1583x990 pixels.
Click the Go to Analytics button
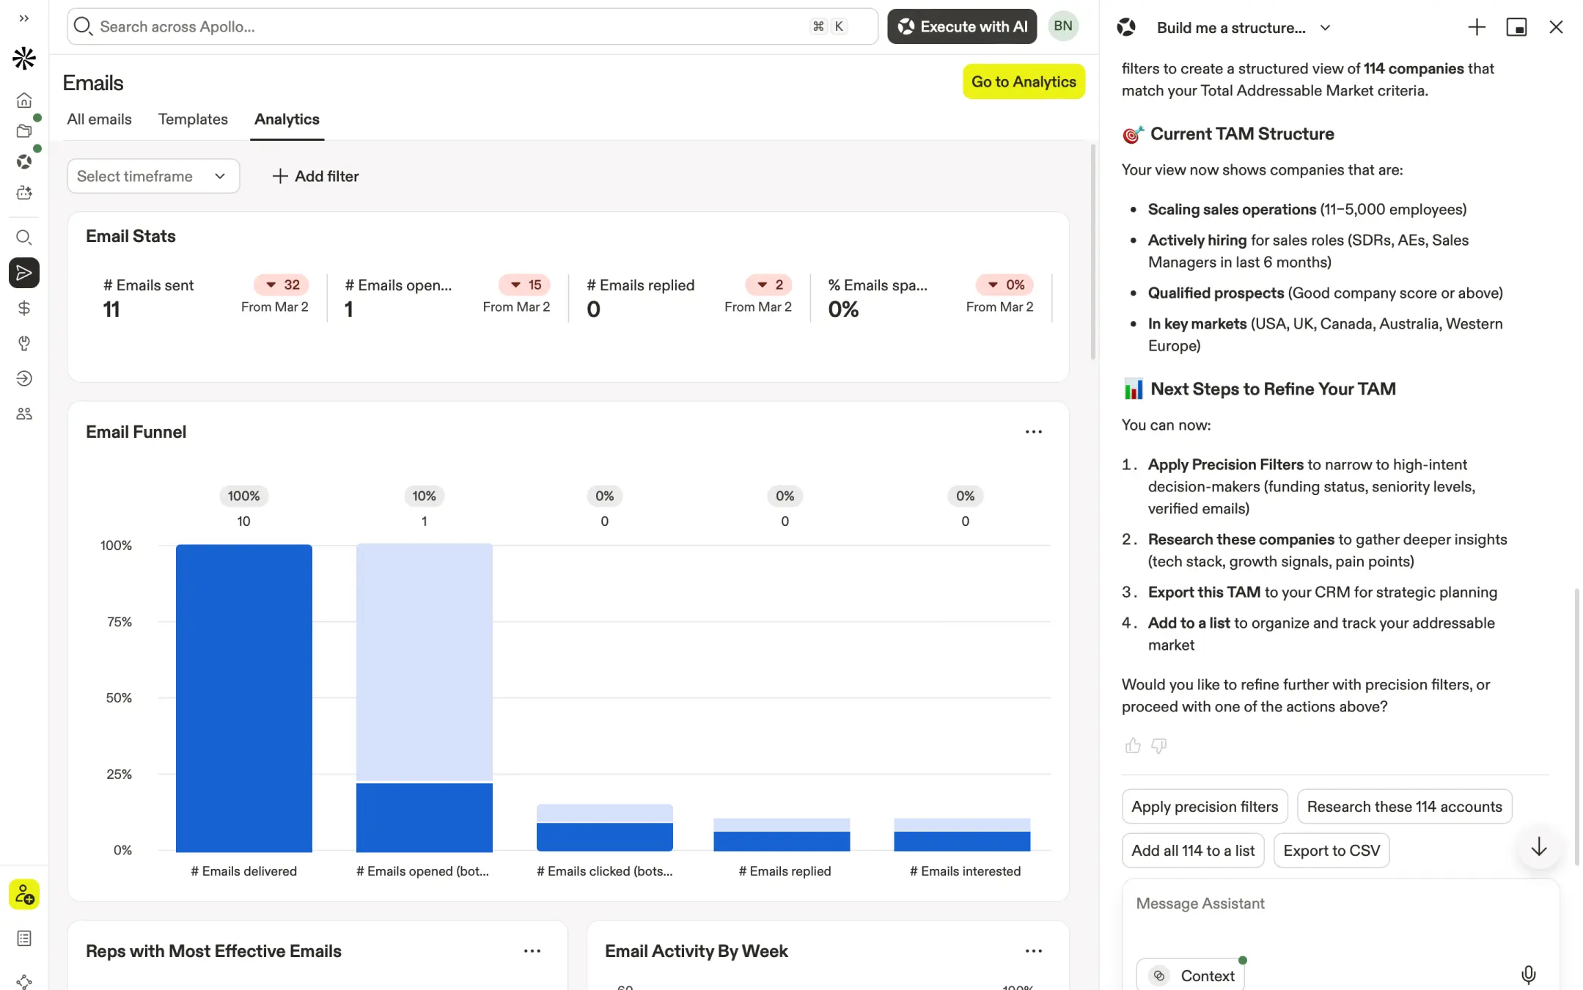[x=1024, y=81]
